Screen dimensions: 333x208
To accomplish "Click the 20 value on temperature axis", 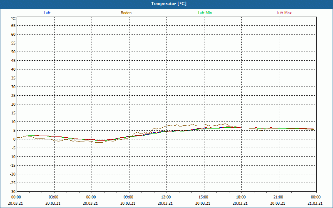I will pyautogui.click(x=13, y=104).
